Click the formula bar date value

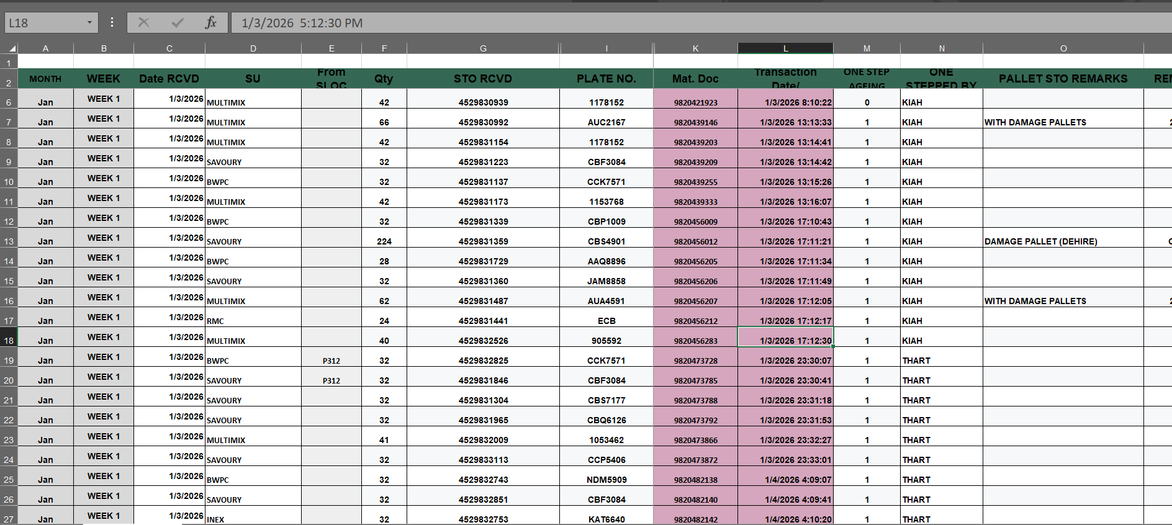coord(302,23)
